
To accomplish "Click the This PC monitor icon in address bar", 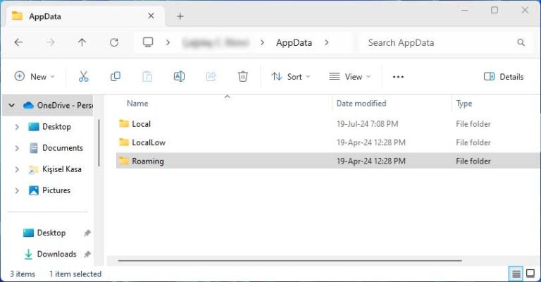I will 148,42.
